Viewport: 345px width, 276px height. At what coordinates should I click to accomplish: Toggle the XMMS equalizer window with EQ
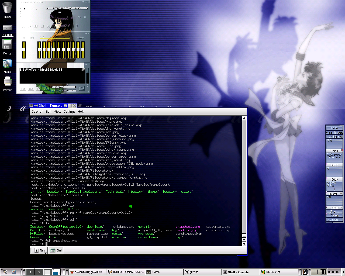(79, 17)
